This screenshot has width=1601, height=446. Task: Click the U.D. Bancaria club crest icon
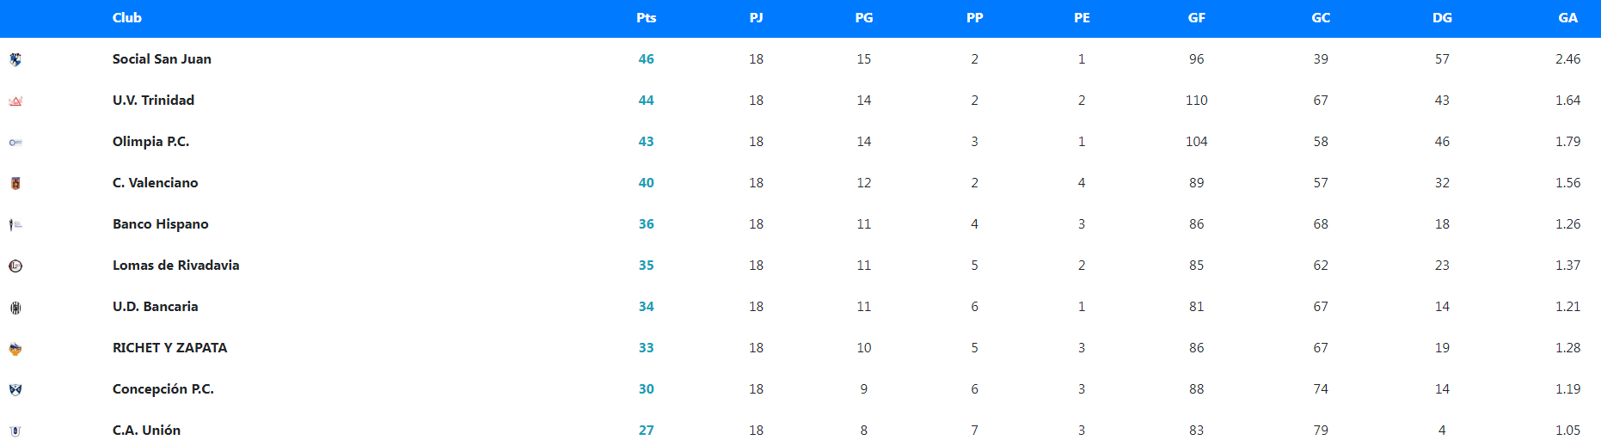pyautogui.click(x=15, y=307)
